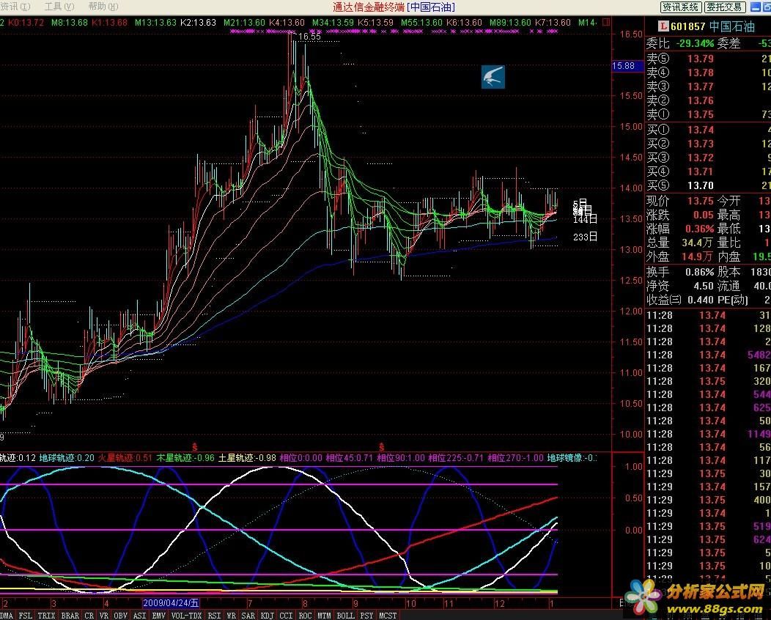The height and width of the screenshot is (620, 771).
Task: Switch to the SAR indicator tab
Action: [248, 615]
